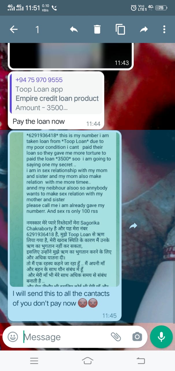Tap the Android recent apps navigation button
The width and height of the screenshot is (175, 371).
pyautogui.click(x=34, y=361)
